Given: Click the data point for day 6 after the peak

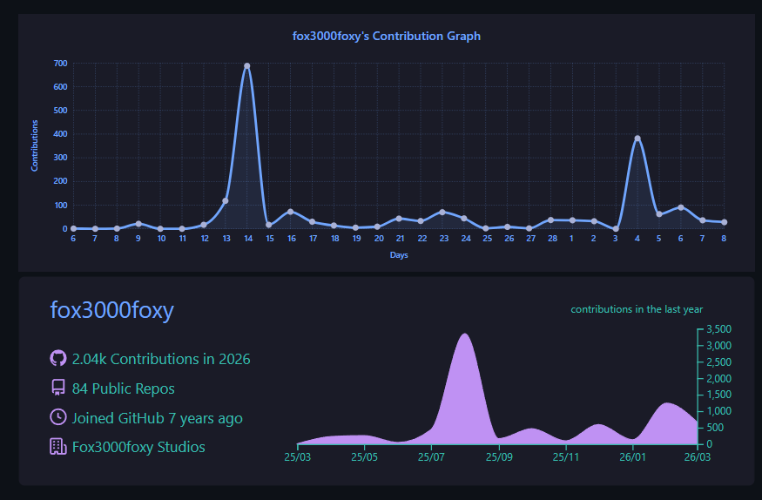Looking at the screenshot, I should [x=681, y=207].
